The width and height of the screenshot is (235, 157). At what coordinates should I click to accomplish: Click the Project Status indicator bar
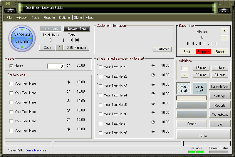click(219, 152)
